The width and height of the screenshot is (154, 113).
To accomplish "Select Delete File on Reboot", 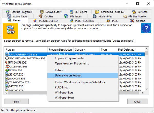I will coord(83,75).
